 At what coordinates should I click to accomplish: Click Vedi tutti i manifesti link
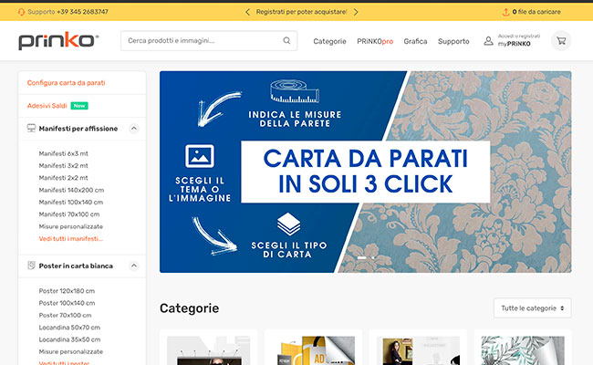point(71,239)
